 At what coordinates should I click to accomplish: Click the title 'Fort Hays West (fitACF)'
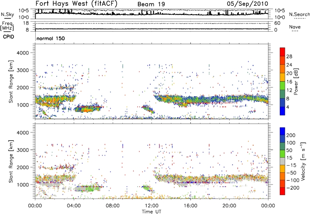pyautogui.click(x=76, y=3)
